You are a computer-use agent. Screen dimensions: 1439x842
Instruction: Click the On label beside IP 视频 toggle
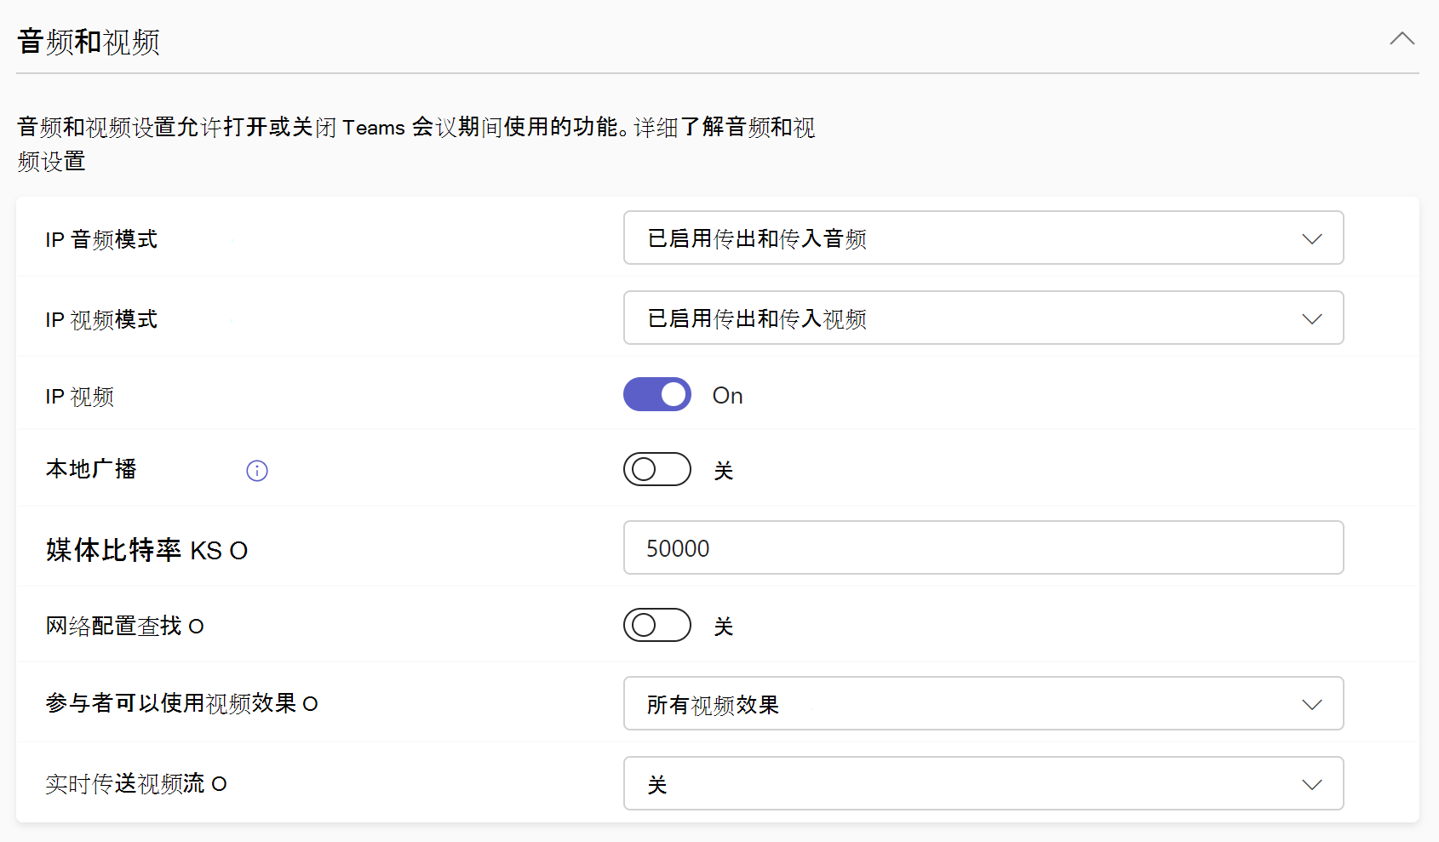(728, 396)
